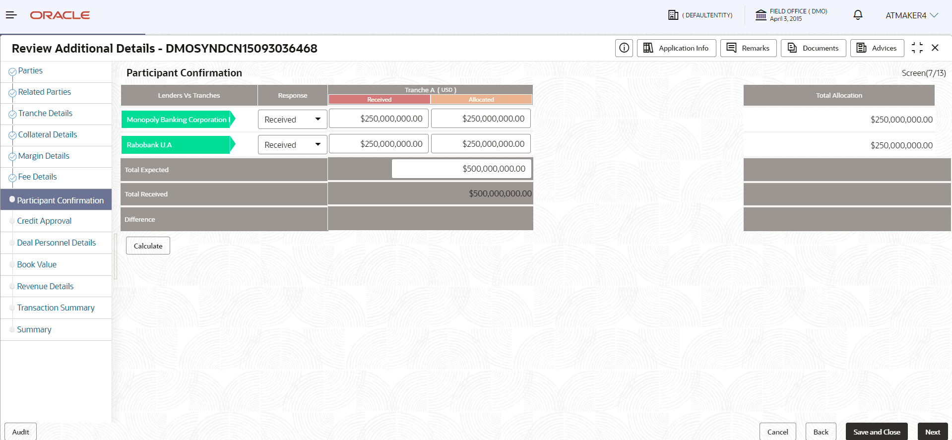Click the Parties completed checkmark icon
This screenshot has width=952, height=440.
click(x=12, y=72)
